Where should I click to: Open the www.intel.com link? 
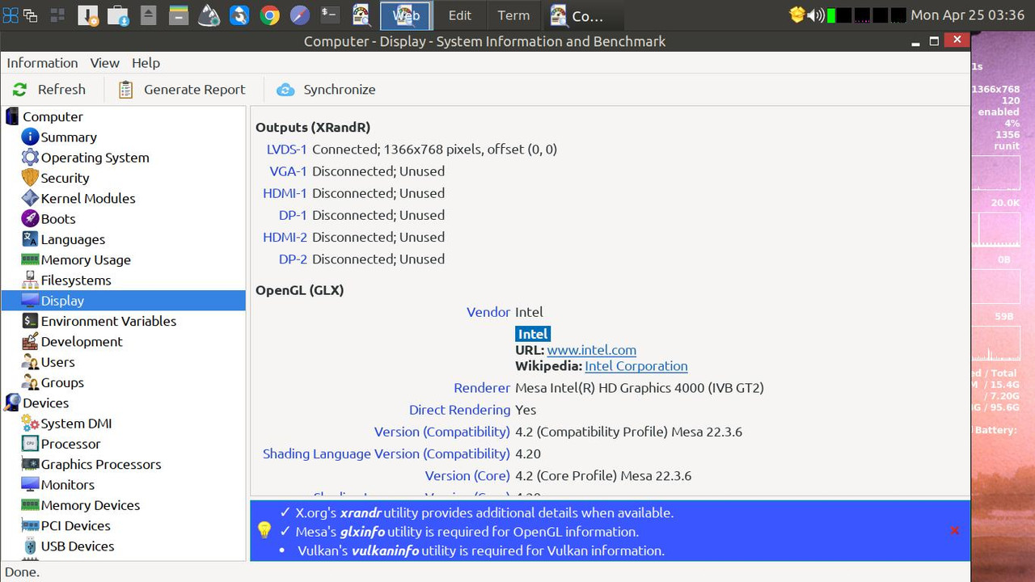(x=591, y=349)
